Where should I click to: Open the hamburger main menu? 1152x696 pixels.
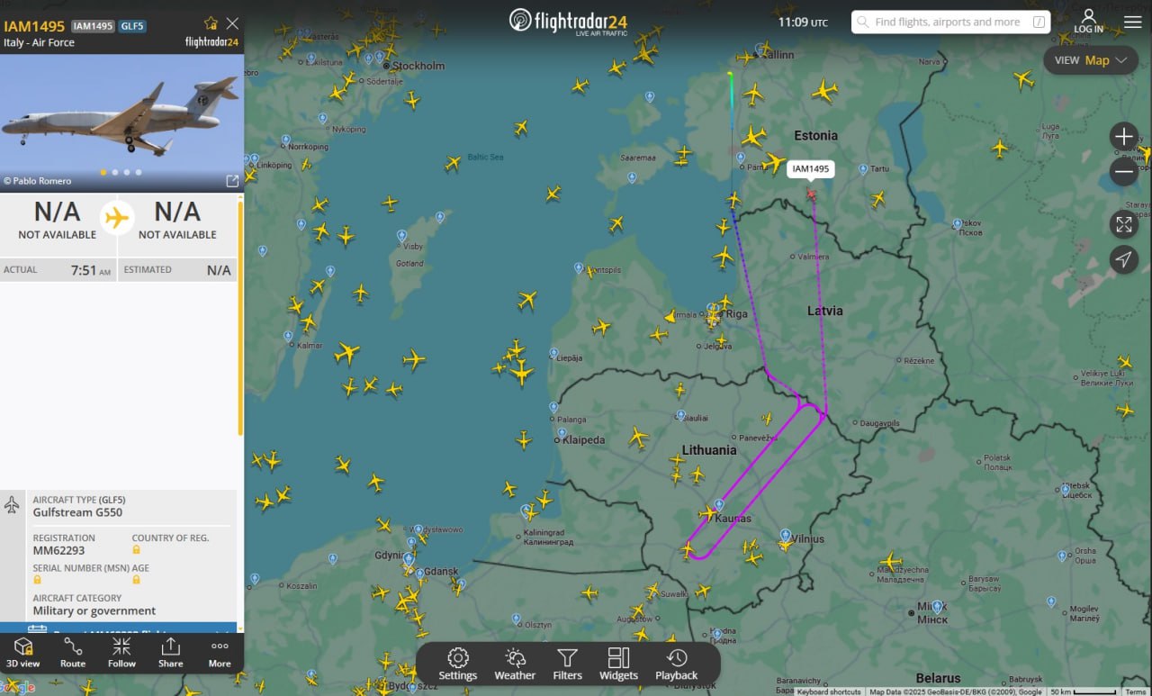point(1132,22)
